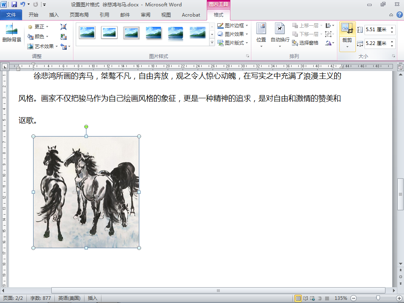This screenshot has height=303, width=404.
Task: Click the Remove Background (删除背景) icon
Action: point(11,33)
